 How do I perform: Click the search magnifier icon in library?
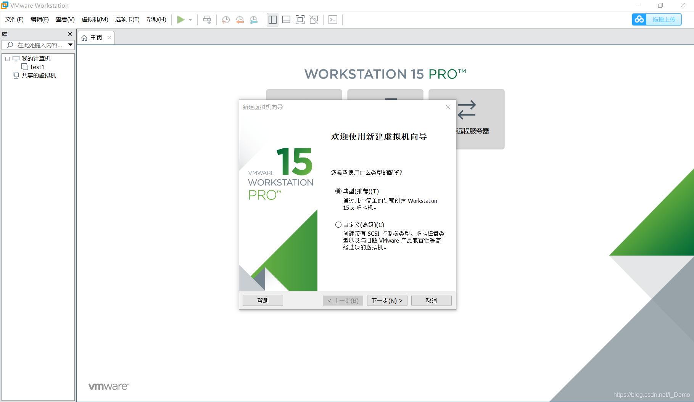click(10, 45)
